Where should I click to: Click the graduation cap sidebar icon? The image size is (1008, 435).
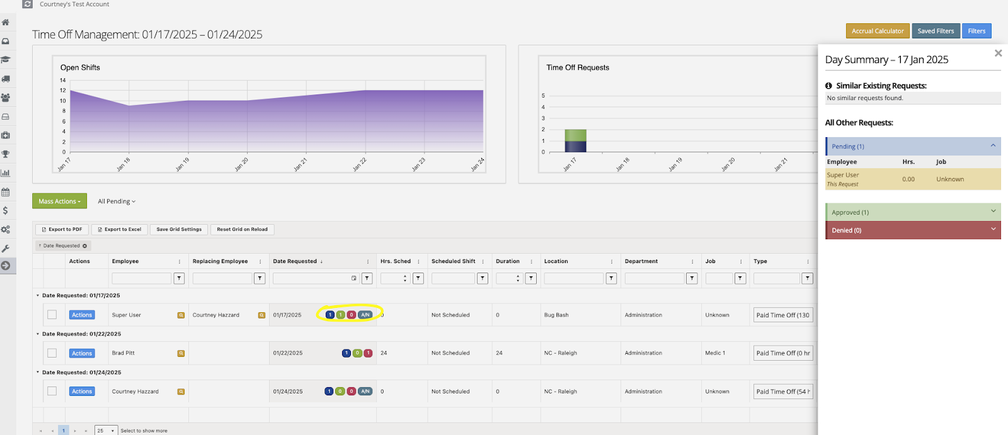[x=6, y=60]
